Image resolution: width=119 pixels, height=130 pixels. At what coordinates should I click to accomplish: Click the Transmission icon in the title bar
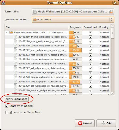pos(3,3)
